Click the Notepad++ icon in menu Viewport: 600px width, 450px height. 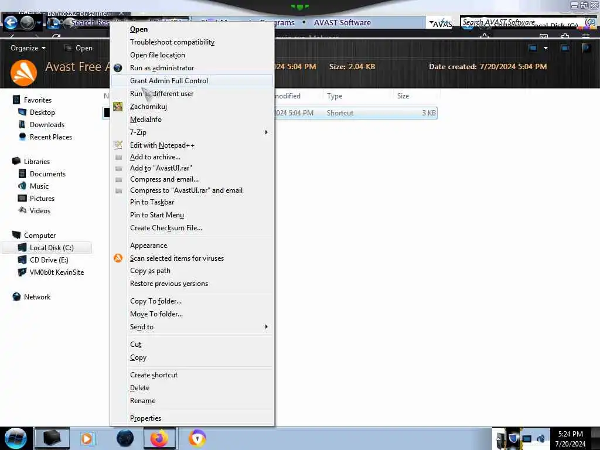tap(118, 145)
